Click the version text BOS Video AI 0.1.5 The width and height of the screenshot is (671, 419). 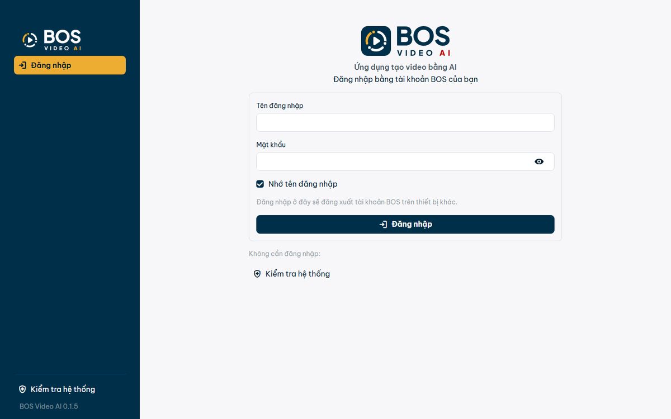[x=49, y=406]
